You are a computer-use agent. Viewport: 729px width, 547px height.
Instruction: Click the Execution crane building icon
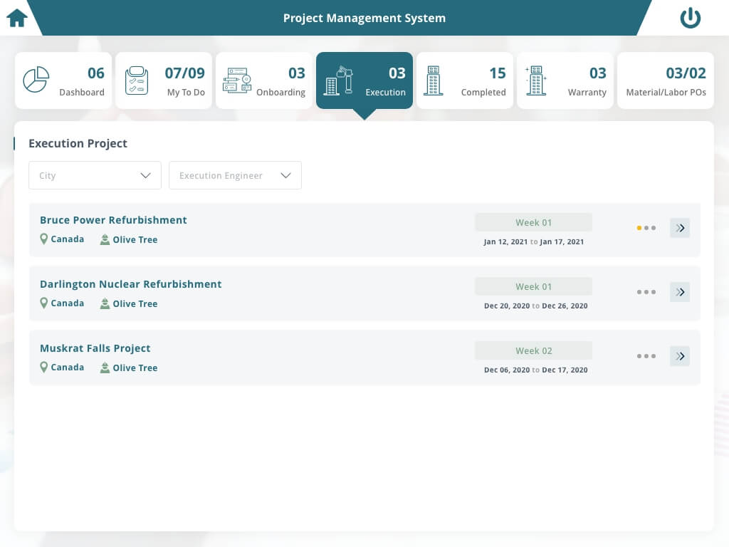[x=338, y=80]
